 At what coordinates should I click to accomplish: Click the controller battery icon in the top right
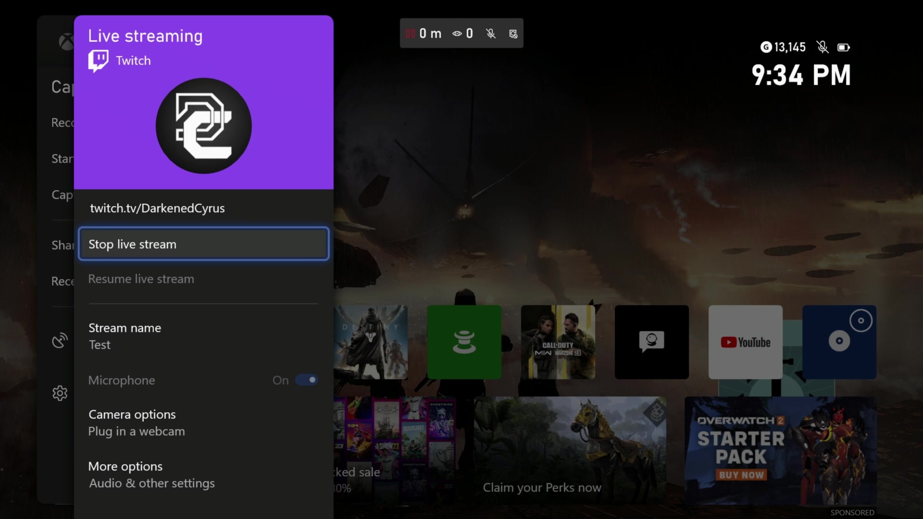click(844, 47)
